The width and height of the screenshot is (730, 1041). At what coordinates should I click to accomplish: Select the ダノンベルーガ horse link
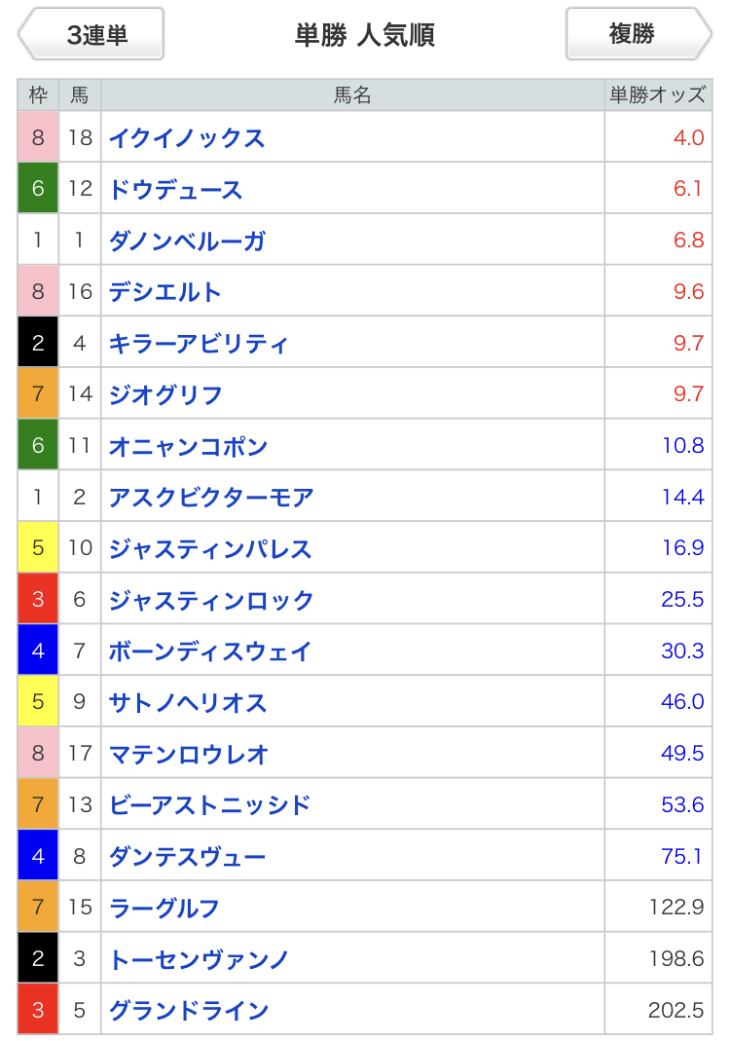[x=187, y=241]
